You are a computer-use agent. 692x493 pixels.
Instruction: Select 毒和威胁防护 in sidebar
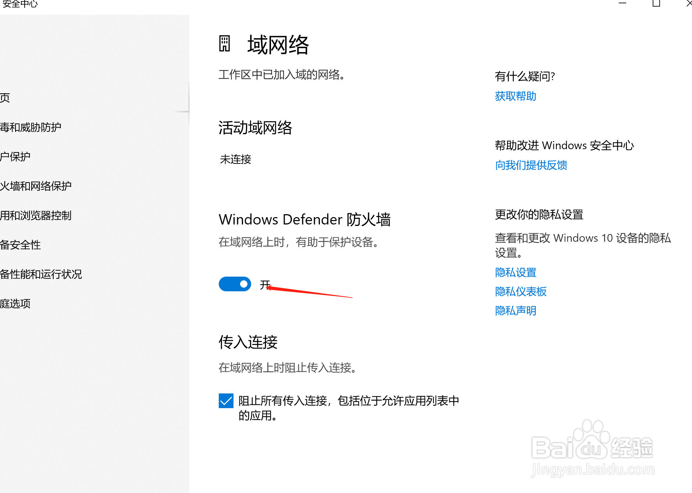click(31, 127)
